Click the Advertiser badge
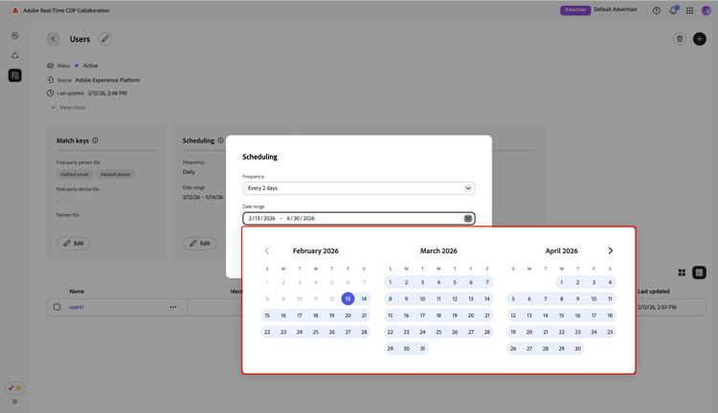Viewport: 718px width, 413px height. coord(575,10)
